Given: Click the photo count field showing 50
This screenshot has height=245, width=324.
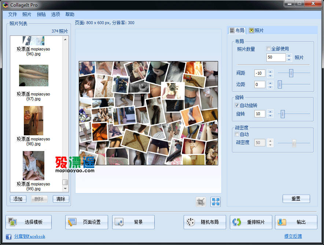Looking at the screenshot, I should (276, 57).
